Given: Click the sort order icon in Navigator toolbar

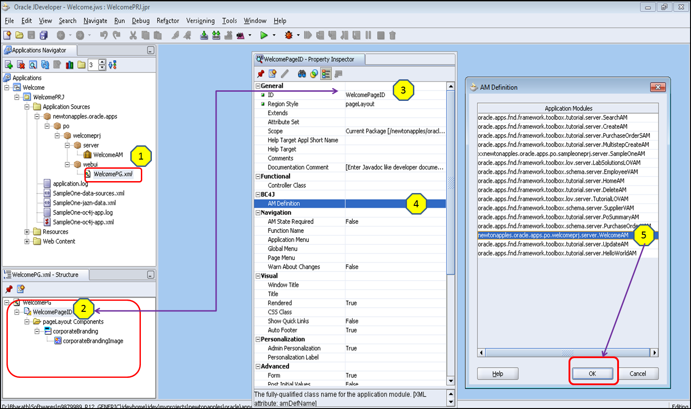Looking at the screenshot, I should click(112, 65).
